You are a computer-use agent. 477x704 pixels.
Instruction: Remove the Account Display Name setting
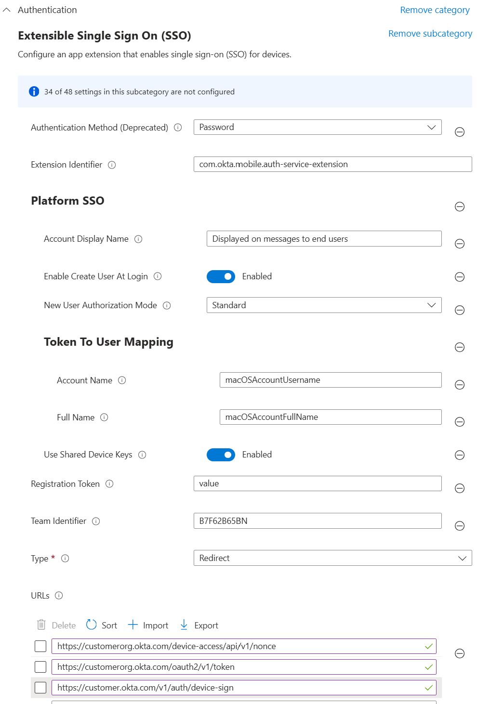tap(460, 244)
